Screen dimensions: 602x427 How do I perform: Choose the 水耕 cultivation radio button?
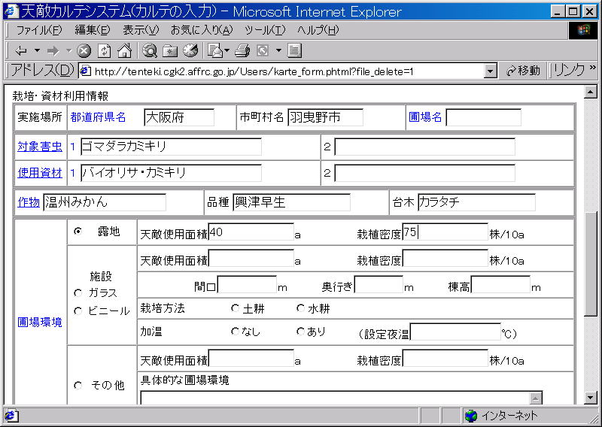(x=300, y=308)
